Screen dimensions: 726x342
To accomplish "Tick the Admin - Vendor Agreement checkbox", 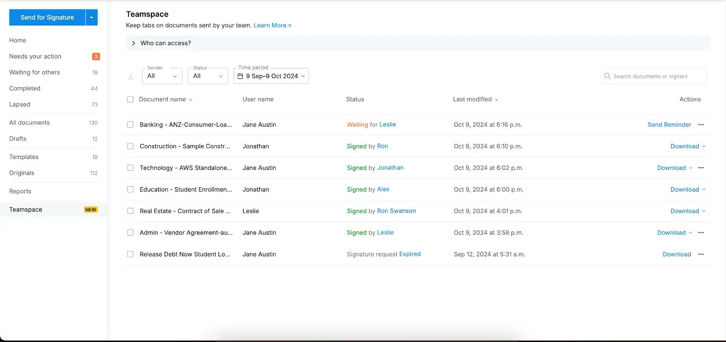I will tap(130, 232).
